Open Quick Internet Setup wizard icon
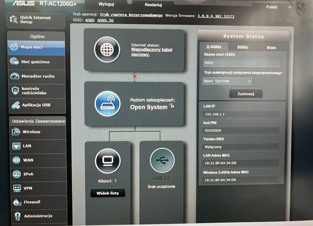Image resolution: width=313 pixels, height=226 pixels. tap(14, 19)
